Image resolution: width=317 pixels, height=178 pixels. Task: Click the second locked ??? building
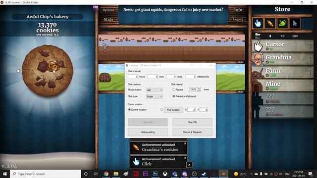point(283,112)
